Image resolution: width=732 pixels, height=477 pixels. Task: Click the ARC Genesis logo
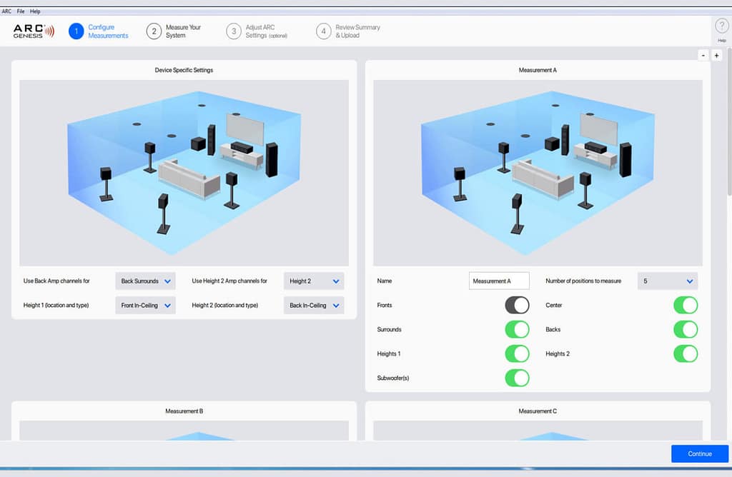pos(34,31)
